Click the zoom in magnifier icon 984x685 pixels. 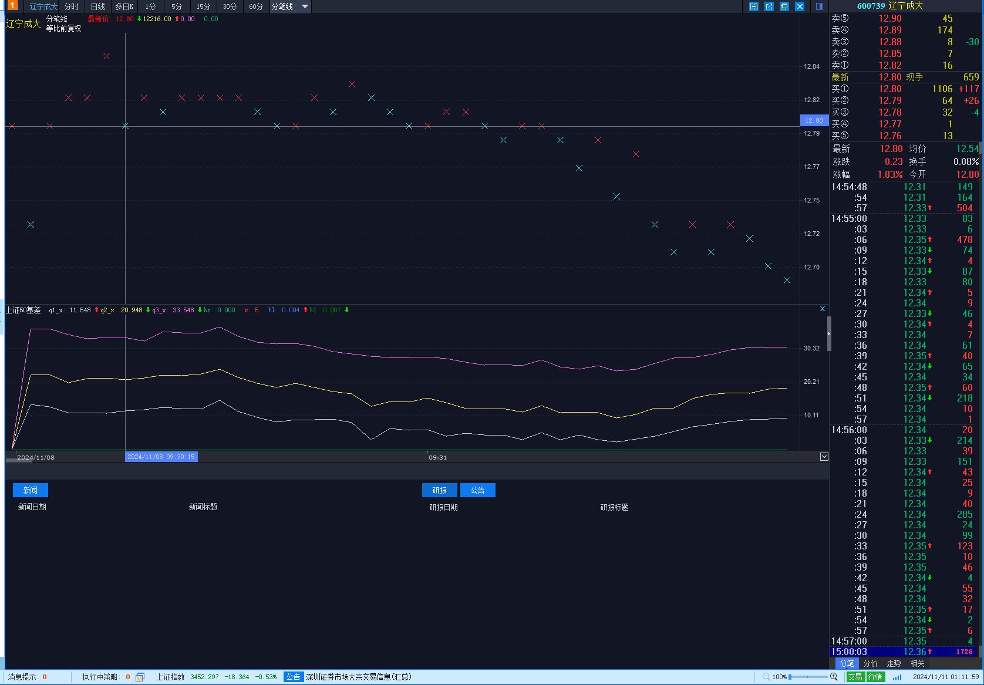tap(834, 677)
